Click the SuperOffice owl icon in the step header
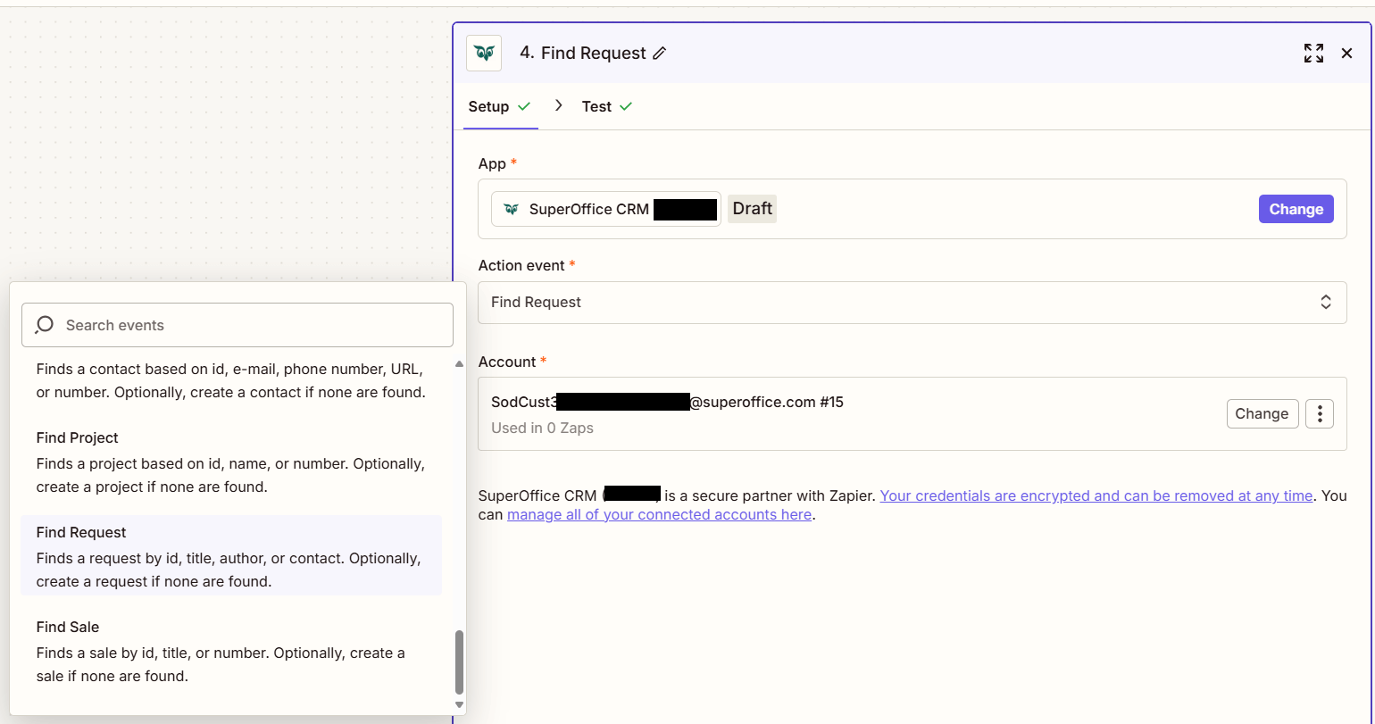 (484, 54)
